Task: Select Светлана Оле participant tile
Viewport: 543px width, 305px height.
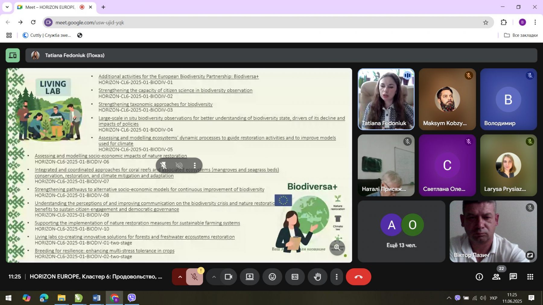Action: 447,165
